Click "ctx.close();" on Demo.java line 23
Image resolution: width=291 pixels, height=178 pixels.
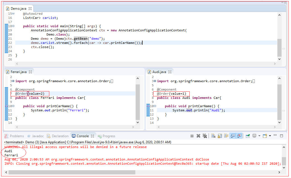[43, 47]
